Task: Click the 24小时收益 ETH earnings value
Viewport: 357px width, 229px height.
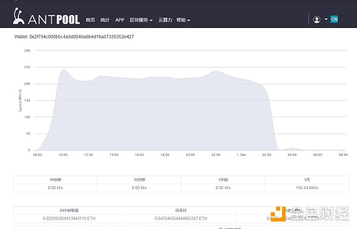Action: (69, 218)
